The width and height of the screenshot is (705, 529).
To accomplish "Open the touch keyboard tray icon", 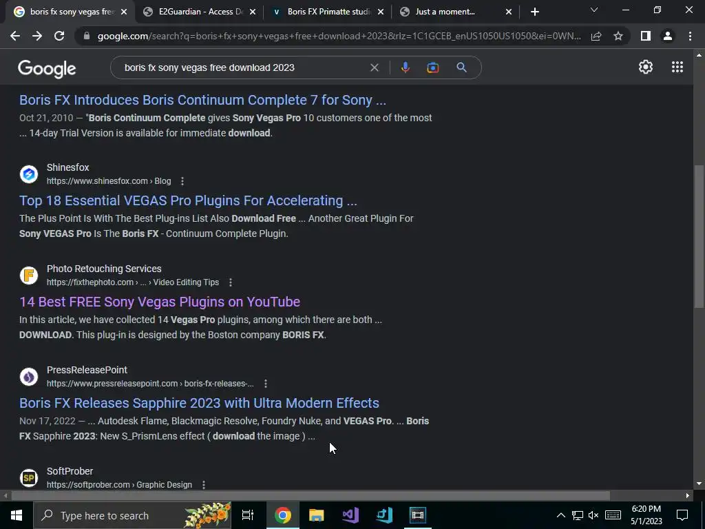I will [613, 515].
